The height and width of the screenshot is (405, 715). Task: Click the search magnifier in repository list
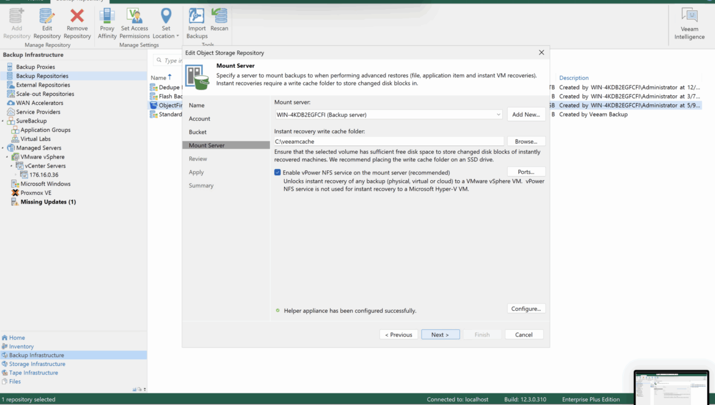pyautogui.click(x=159, y=60)
